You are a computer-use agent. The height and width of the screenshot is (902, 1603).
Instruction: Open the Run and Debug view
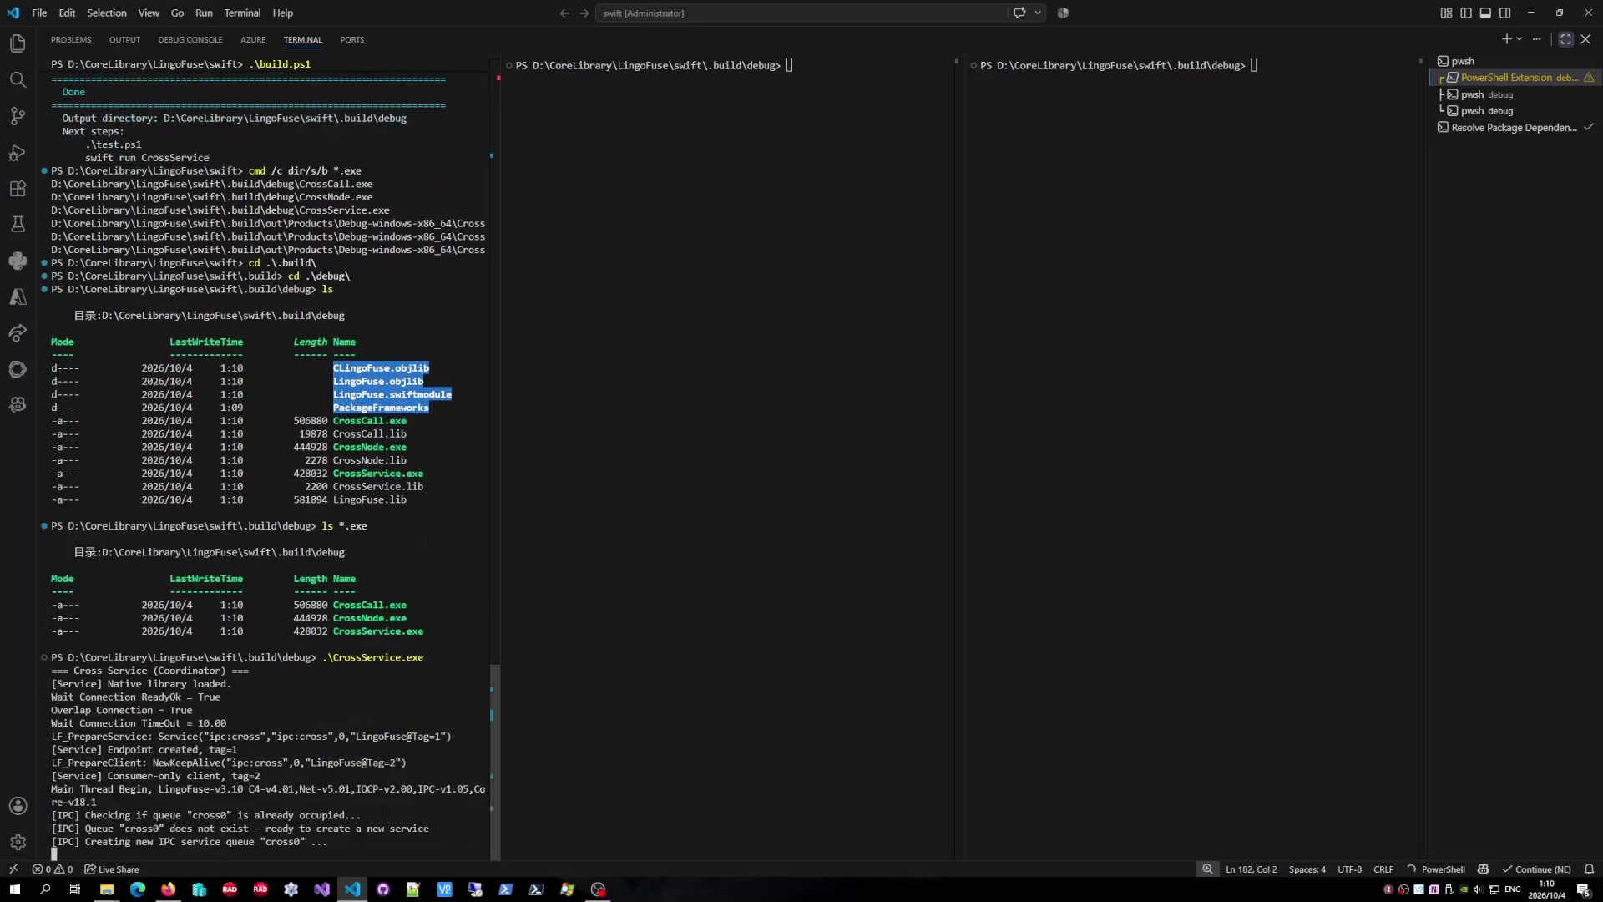(x=18, y=153)
